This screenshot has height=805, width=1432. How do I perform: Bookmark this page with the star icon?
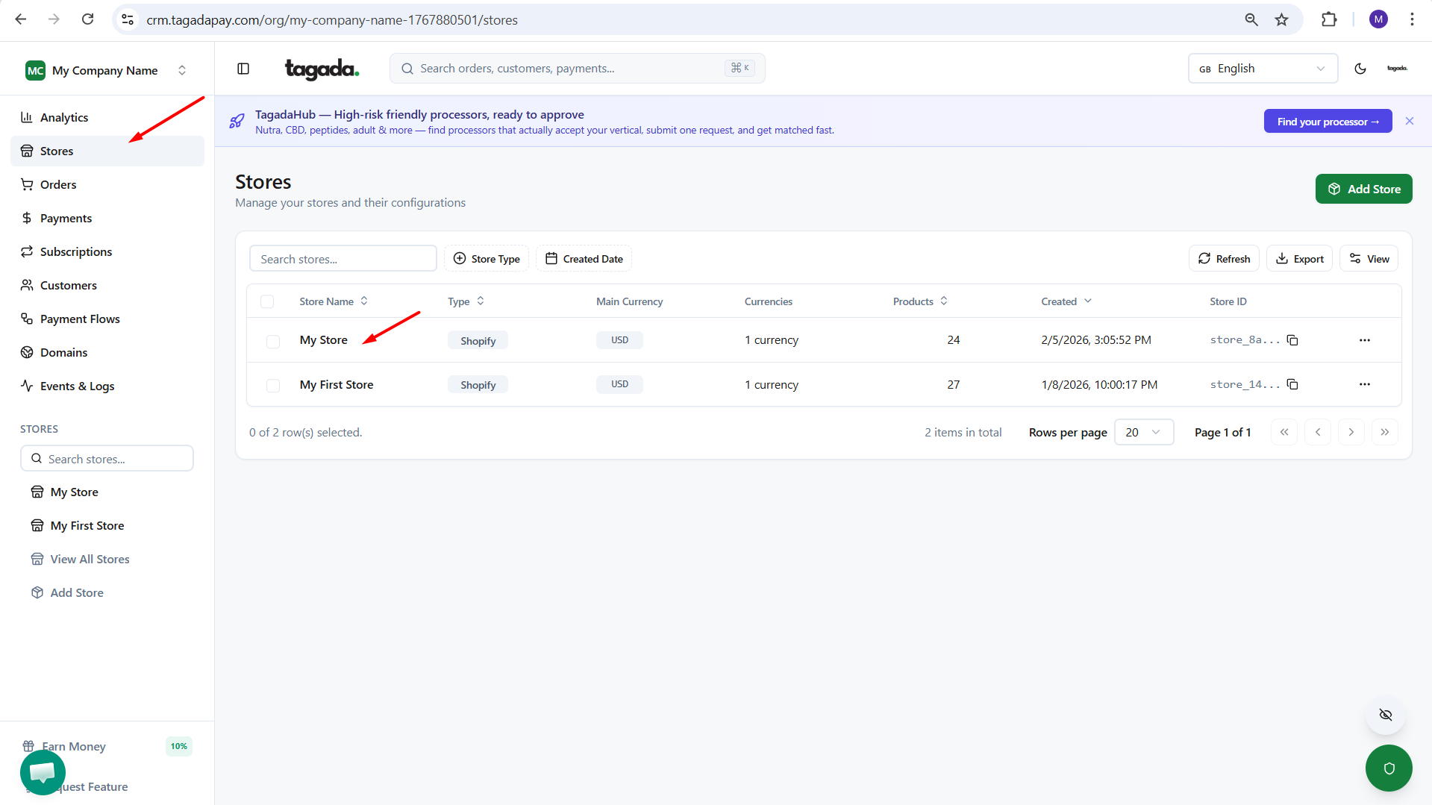pyautogui.click(x=1281, y=20)
